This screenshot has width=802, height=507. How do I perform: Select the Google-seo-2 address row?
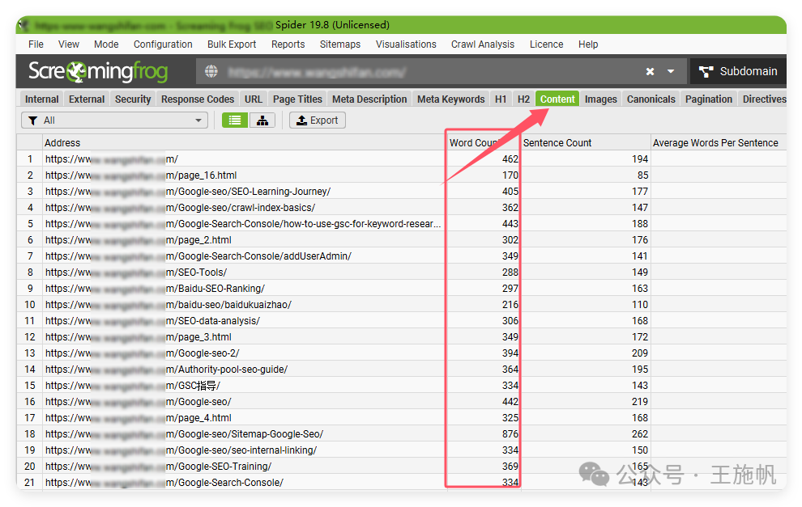click(x=244, y=353)
